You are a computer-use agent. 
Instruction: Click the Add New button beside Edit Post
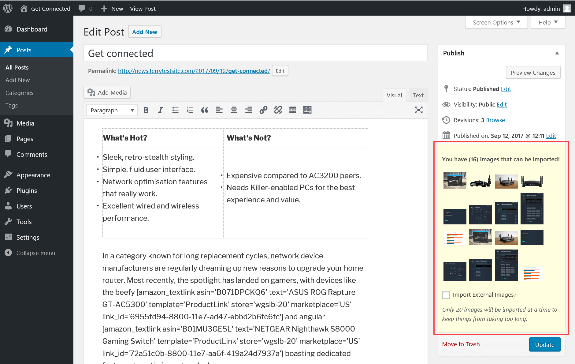click(145, 32)
